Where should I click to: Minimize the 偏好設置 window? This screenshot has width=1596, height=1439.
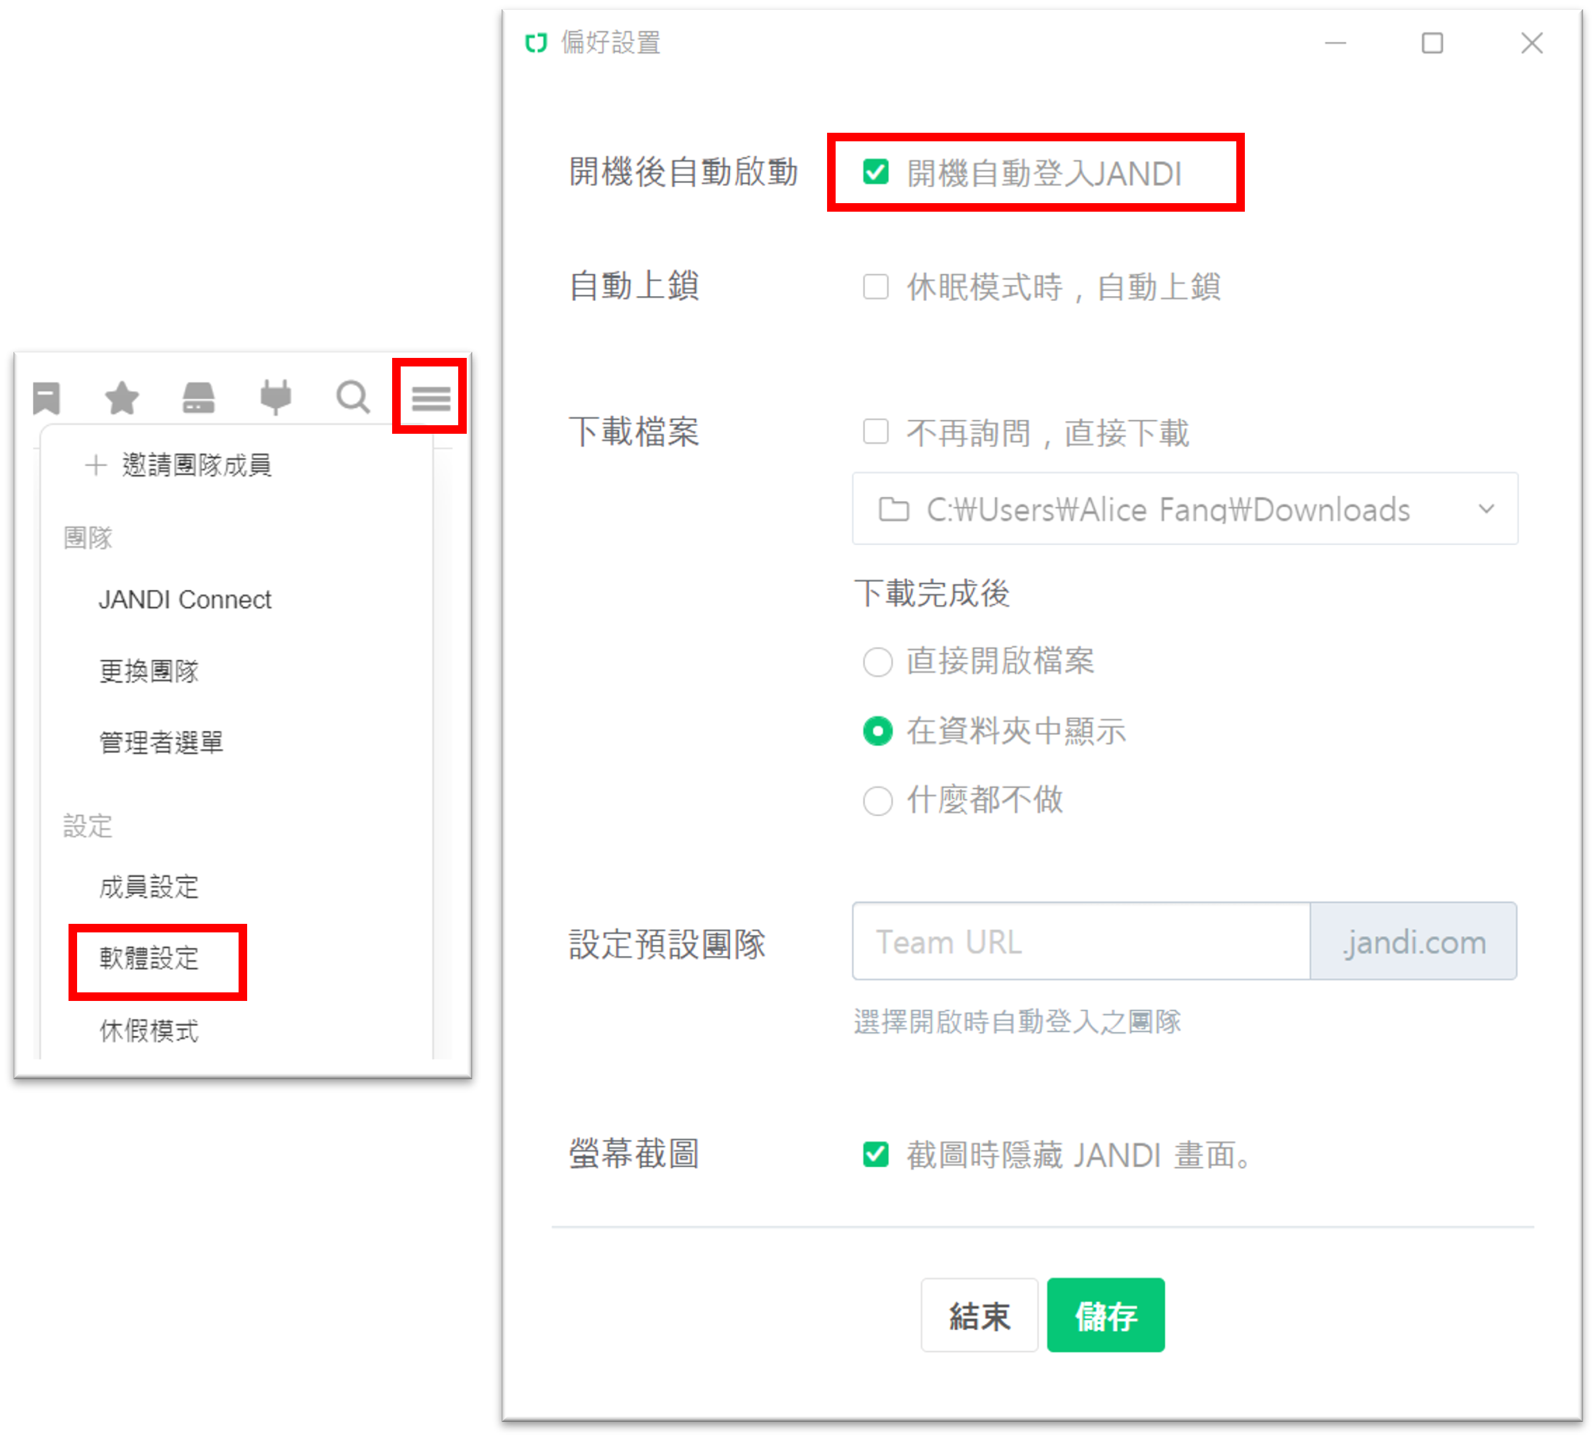tap(1335, 43)
